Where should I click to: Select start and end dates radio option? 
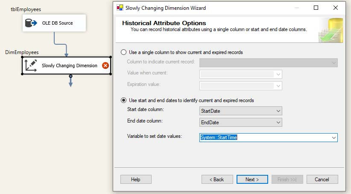(x=123, y=100)
